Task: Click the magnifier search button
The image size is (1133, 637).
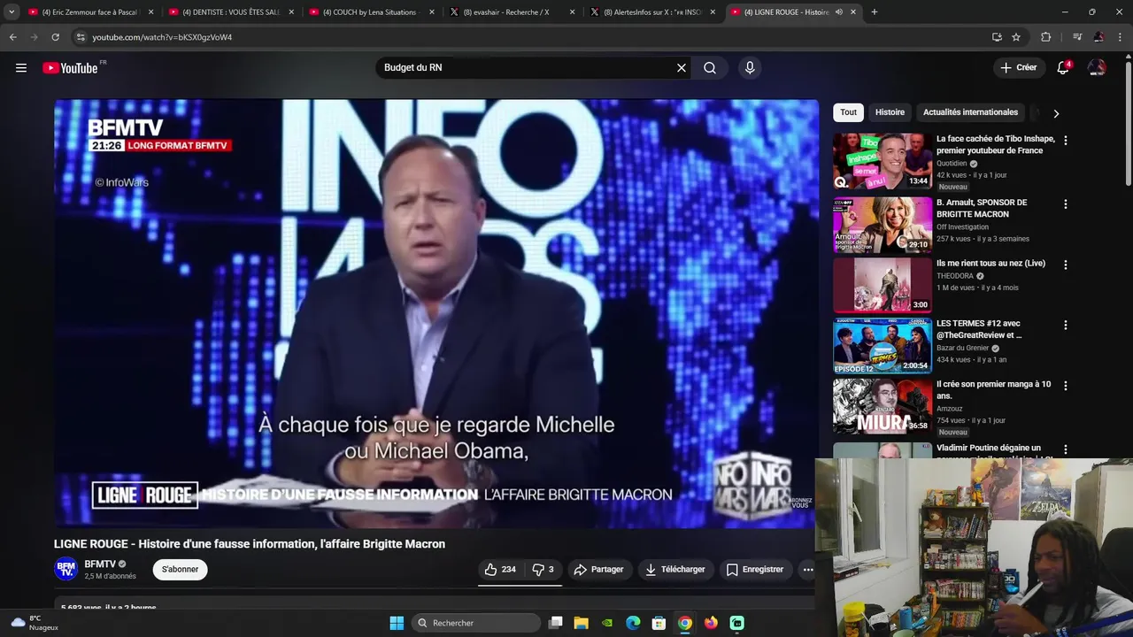Action: coord(710,68)
